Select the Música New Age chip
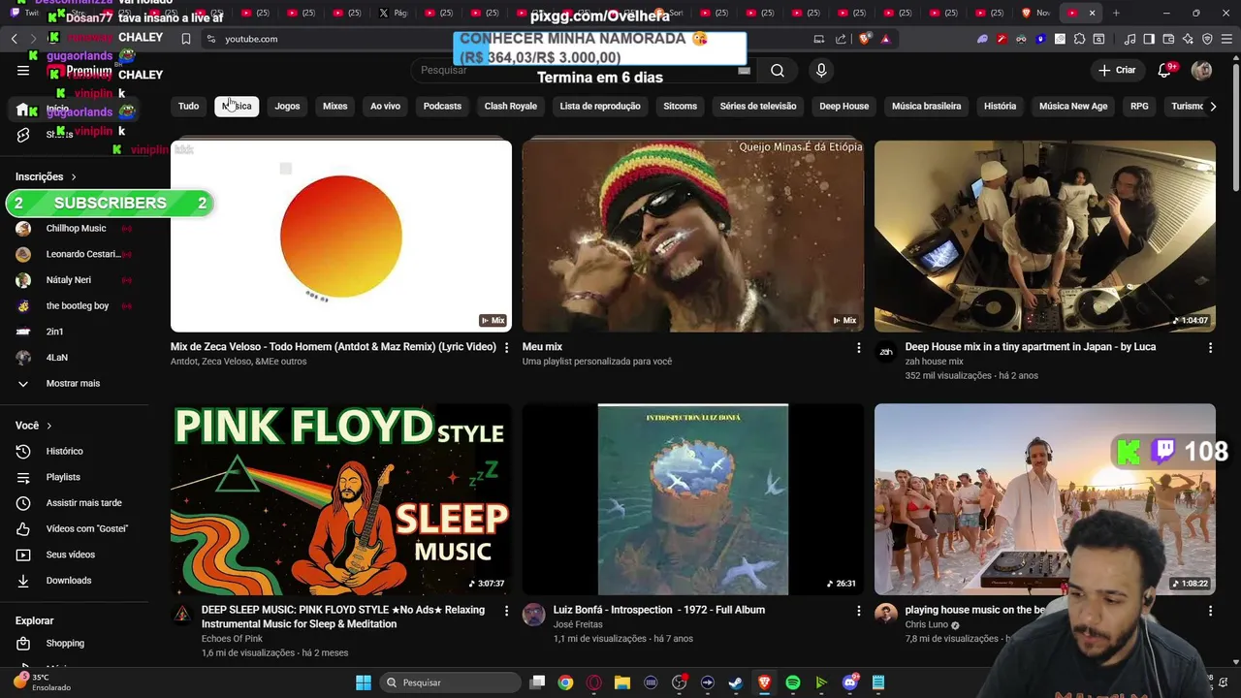 (1073, 107)
